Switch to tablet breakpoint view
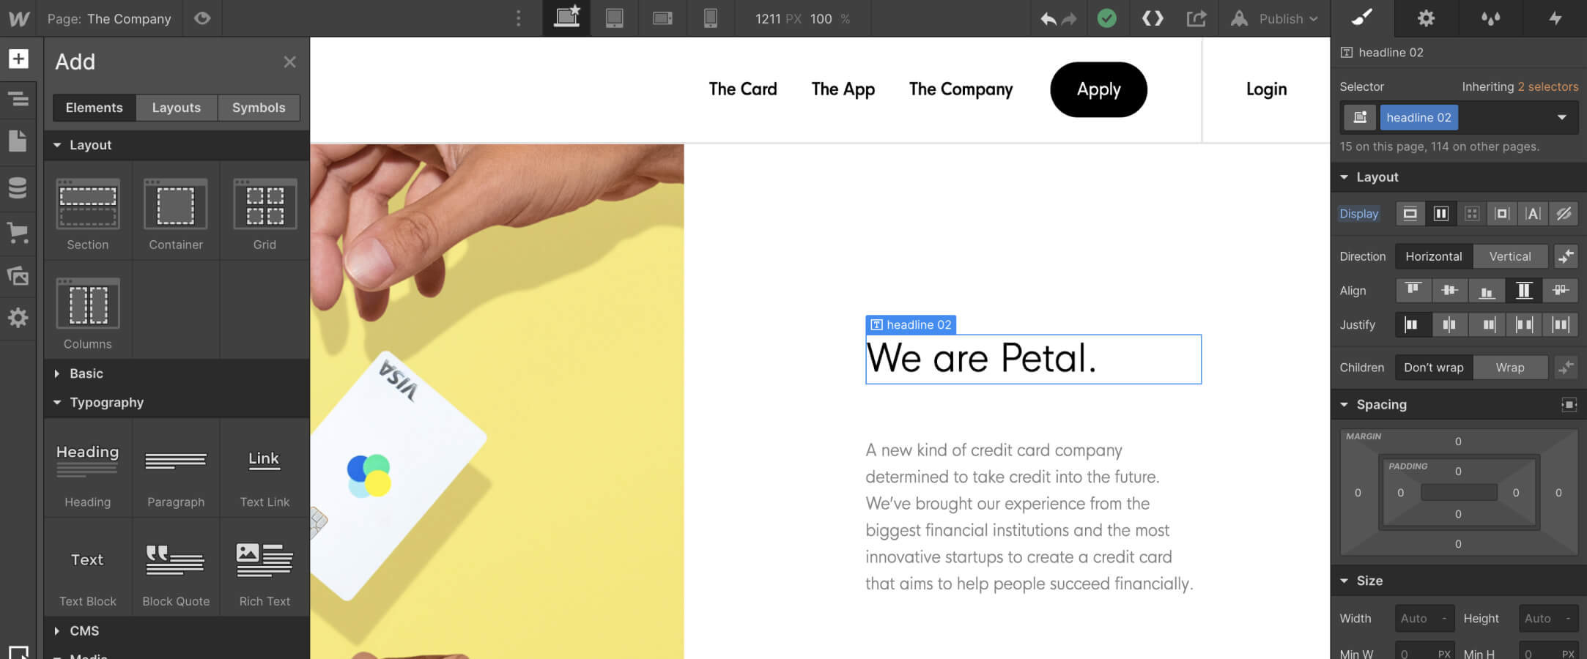 click(x=614, y=18)
